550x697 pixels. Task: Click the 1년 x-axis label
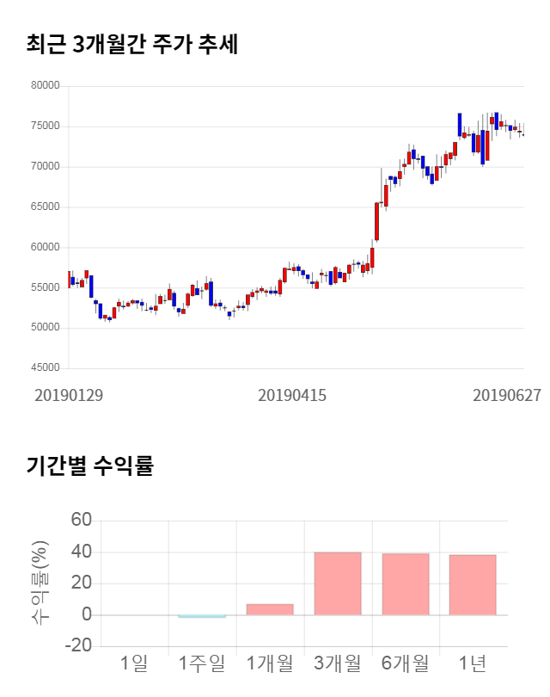click(x=473, y=663)
